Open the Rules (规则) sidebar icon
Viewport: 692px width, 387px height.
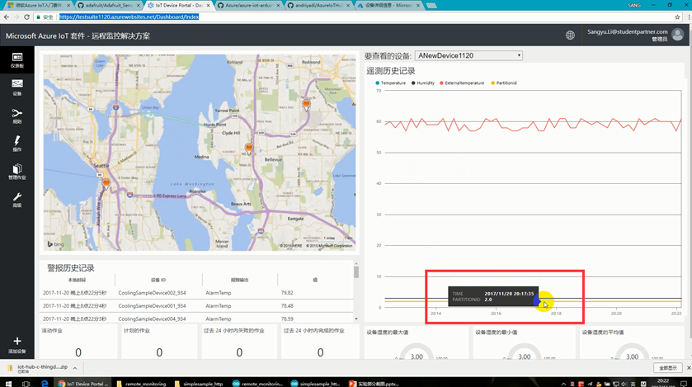(x=16, y=116)
